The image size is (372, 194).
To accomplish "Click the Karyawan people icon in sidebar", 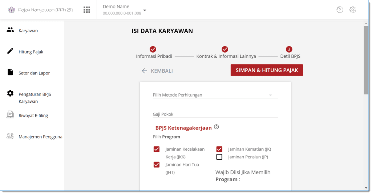I will click(10, 30).
